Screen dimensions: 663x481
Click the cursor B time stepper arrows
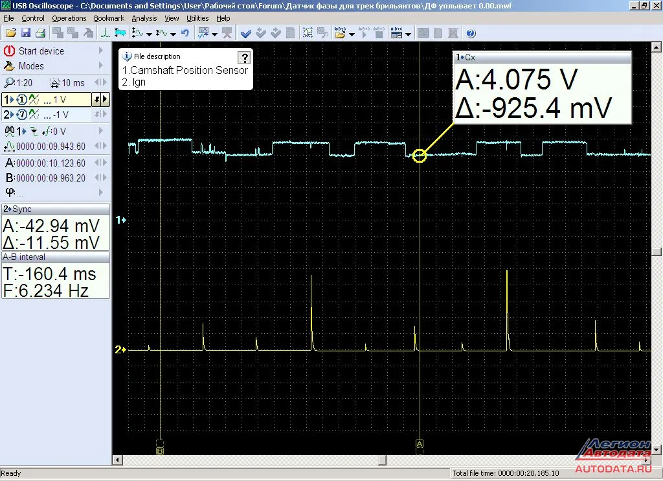click(x=100, y=178)
